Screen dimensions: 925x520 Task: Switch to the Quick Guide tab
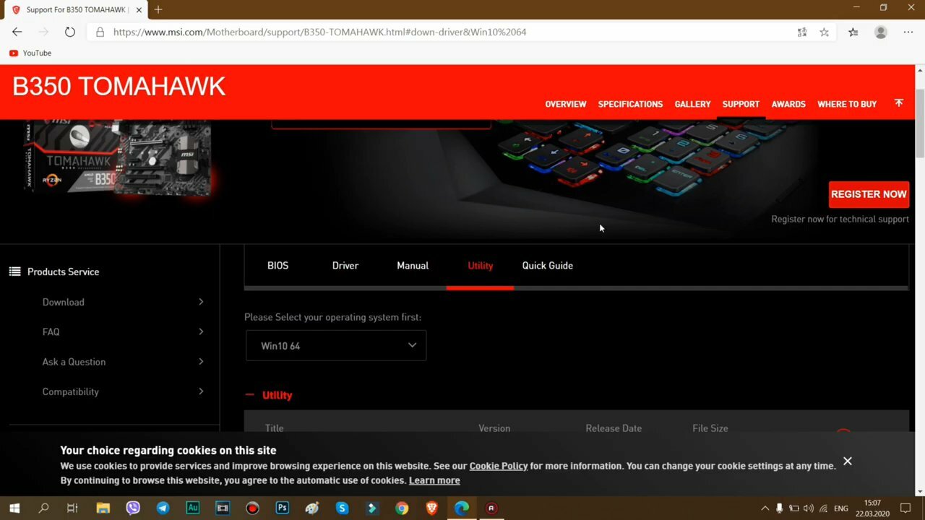point(547,266)
